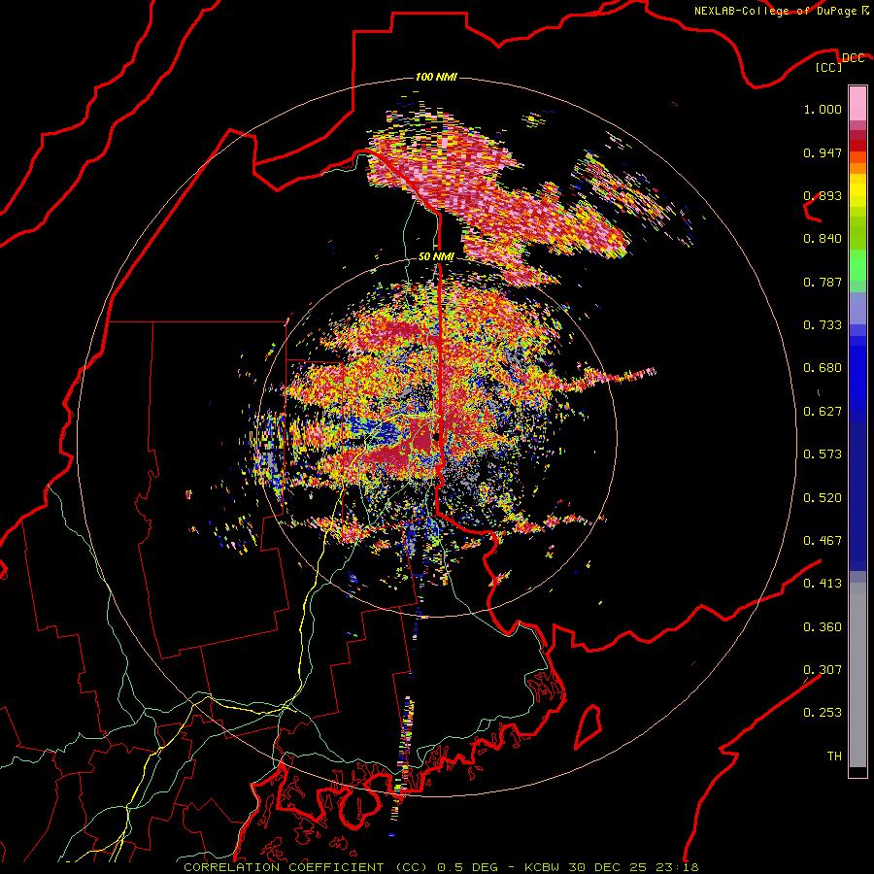The width and height of the screenshot is (874, 874).
Task: Click the TH label at the scale bottom
Action: [x=834, y=756]
